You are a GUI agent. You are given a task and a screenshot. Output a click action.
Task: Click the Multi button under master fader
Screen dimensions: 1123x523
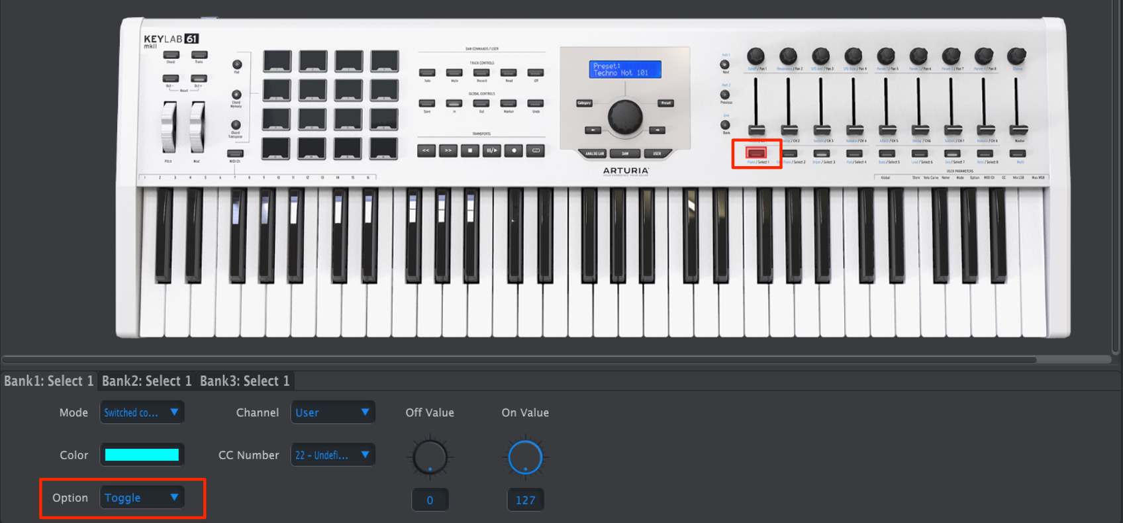point(1018,154)
